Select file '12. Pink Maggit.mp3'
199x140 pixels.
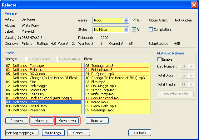[117, 86]
